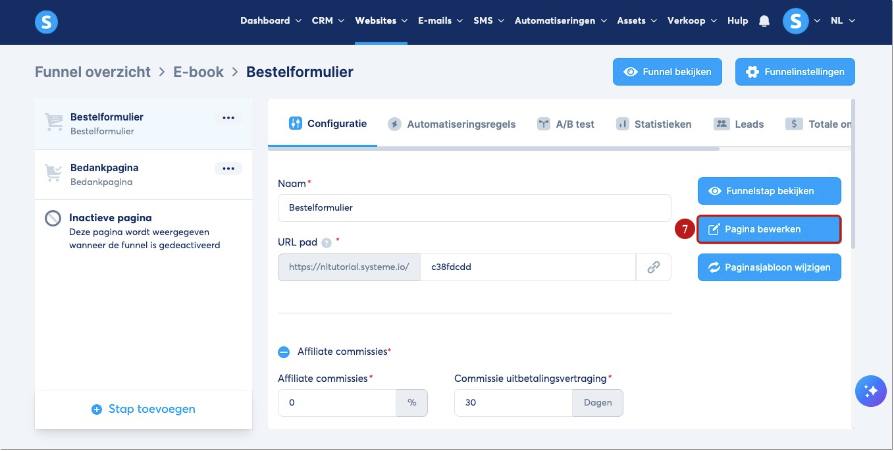The height and width of the screenshot is (451, 894).
Task: Switch to the A/B test tab
Action: coord(565,124)
